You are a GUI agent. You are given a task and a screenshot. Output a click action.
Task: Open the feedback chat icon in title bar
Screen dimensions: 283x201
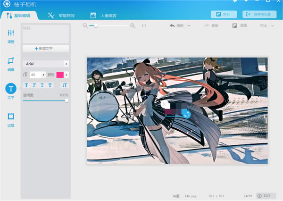tap(235, 1)
